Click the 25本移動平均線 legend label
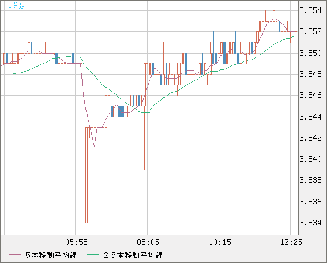327x263 pixels. pyautogui.click(x=133, y=255)
